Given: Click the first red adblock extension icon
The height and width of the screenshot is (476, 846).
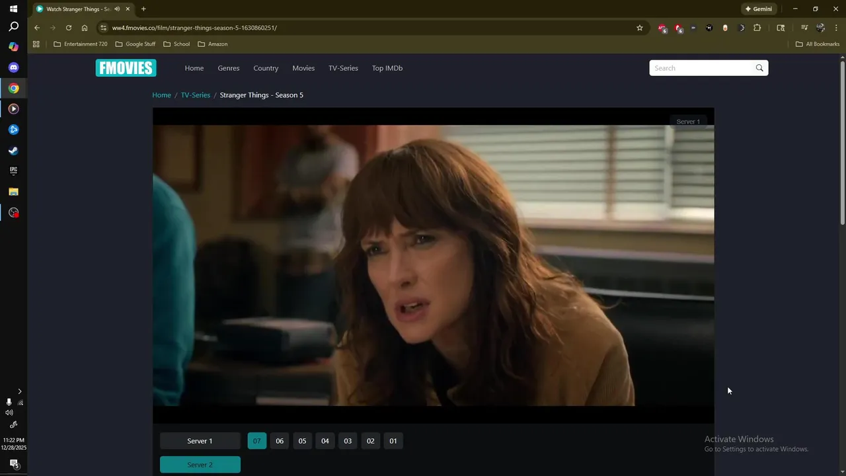Looking at the screenshot, I should 662,28.
